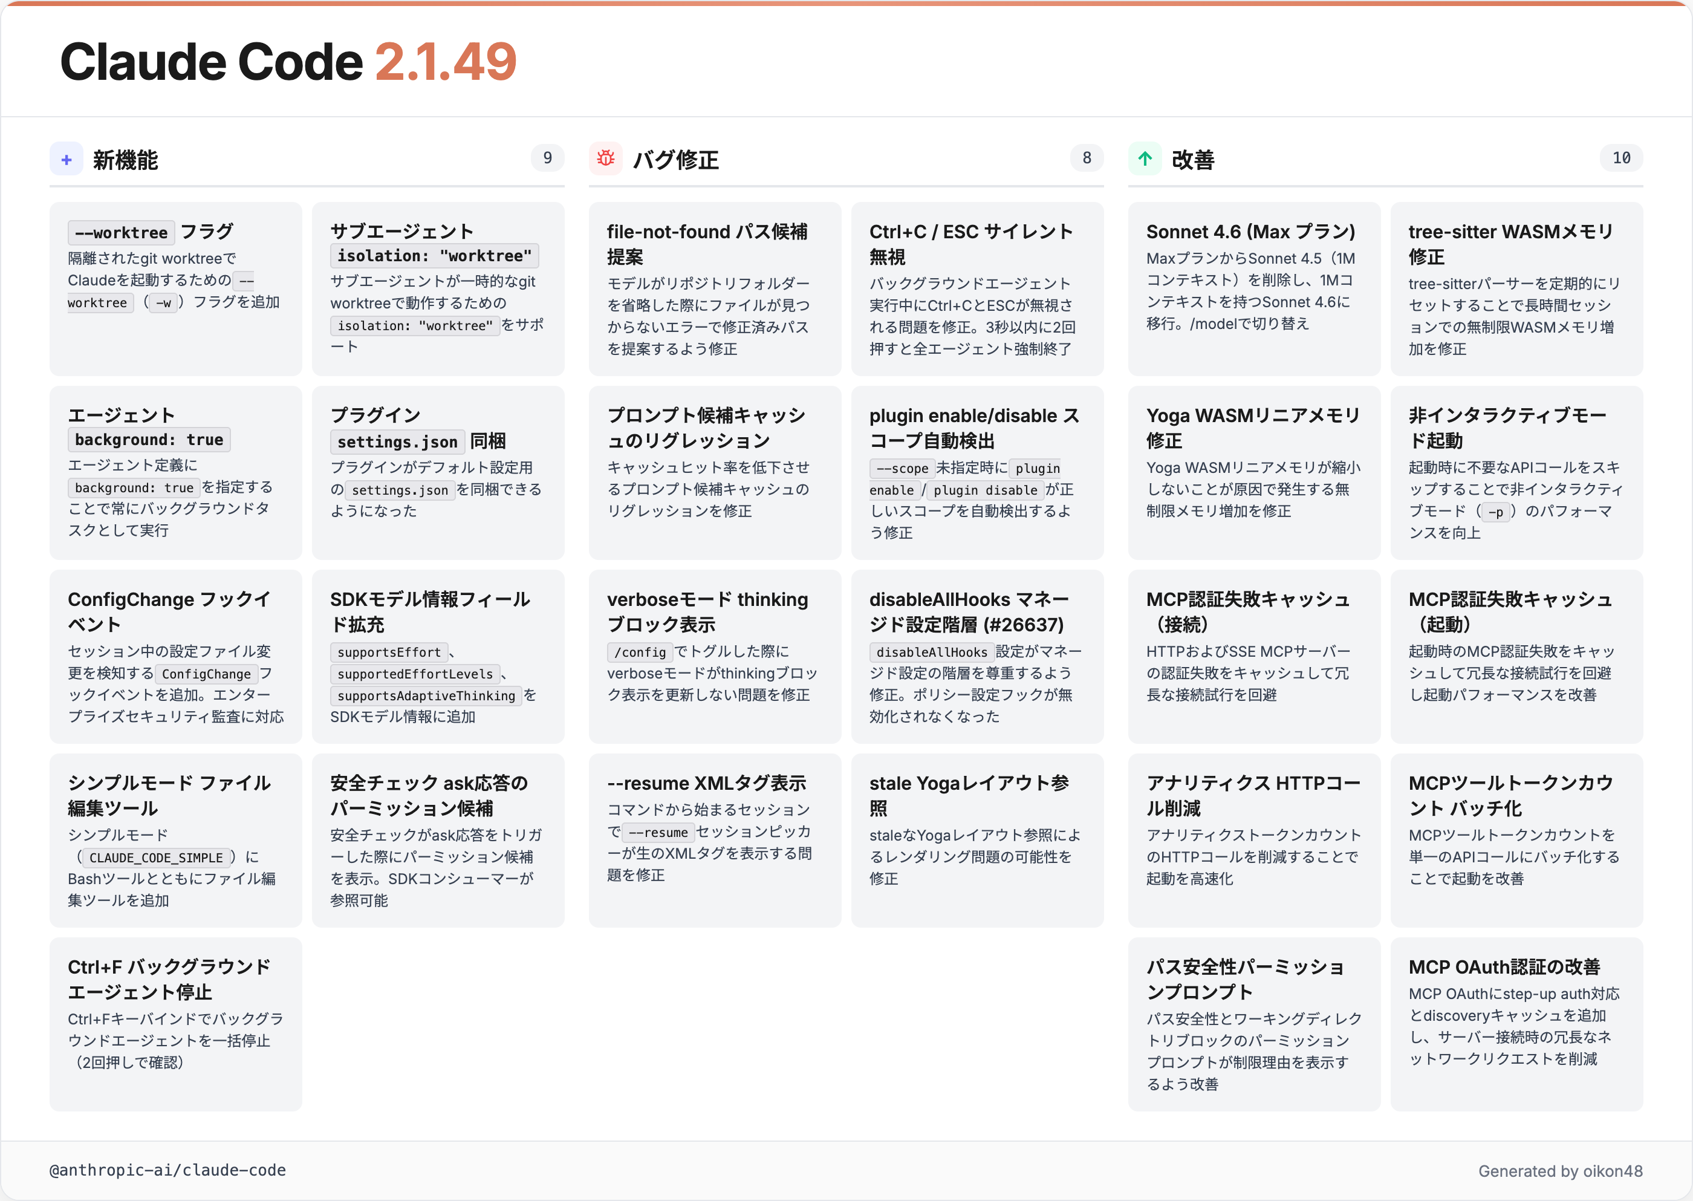Click the /config code tag

tap(640, 653)
